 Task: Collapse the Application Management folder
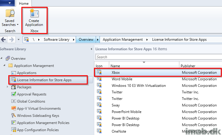4,65
